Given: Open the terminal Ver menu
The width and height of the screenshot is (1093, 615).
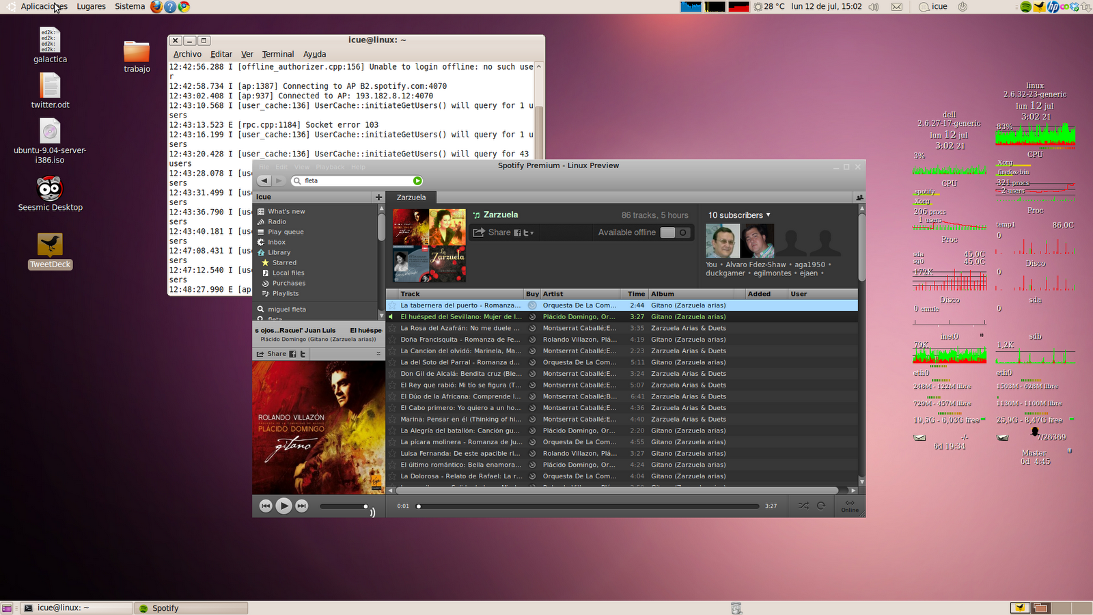Looking at the screenshot, I should 247,54.
